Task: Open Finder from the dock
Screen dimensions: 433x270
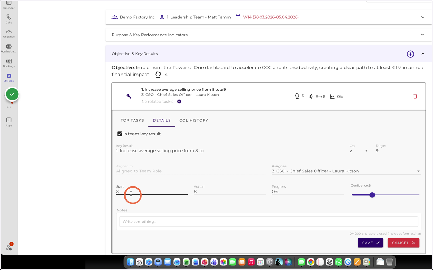Action: (130, 262)
